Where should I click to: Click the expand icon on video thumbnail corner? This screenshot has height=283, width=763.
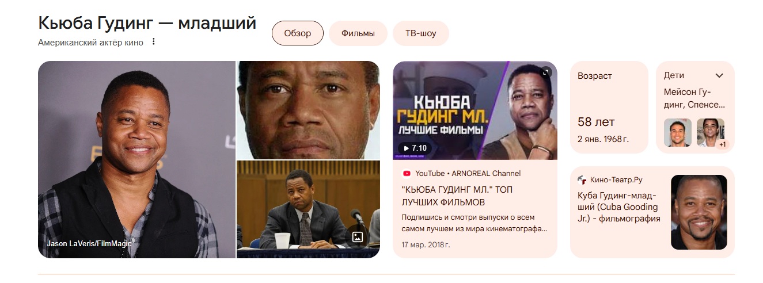546,72
